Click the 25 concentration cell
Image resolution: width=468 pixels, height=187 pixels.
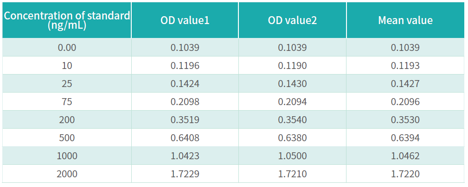click(67, 84)
